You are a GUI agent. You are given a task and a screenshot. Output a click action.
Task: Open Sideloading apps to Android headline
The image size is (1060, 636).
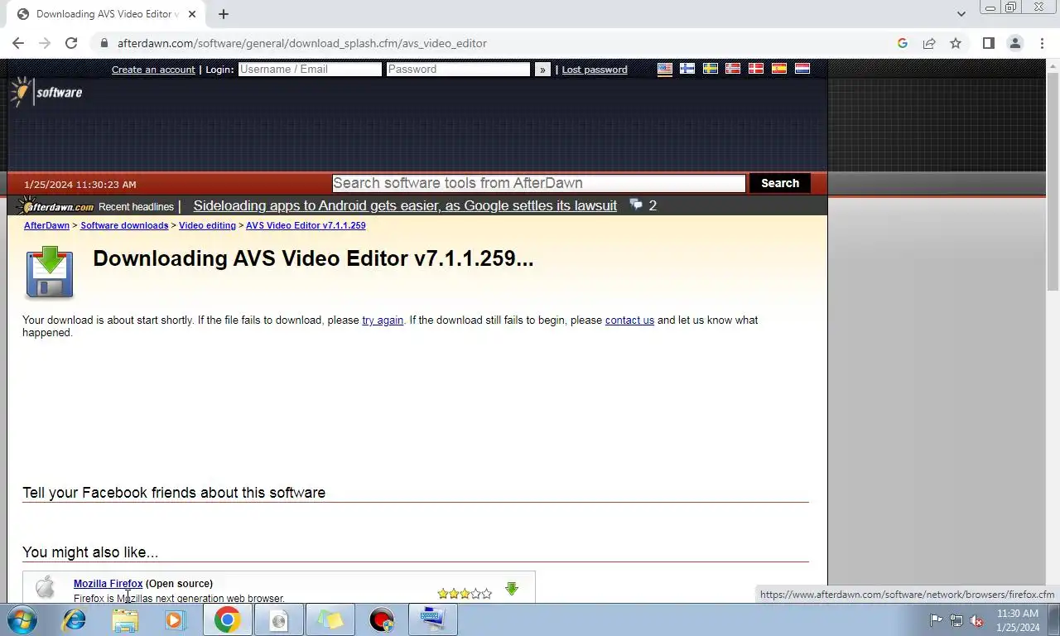(405, 205)
